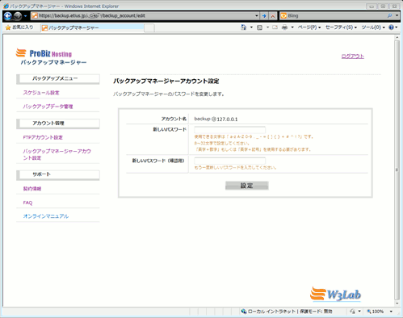Click the W3Lab logo at page bottom

[335, 294]
